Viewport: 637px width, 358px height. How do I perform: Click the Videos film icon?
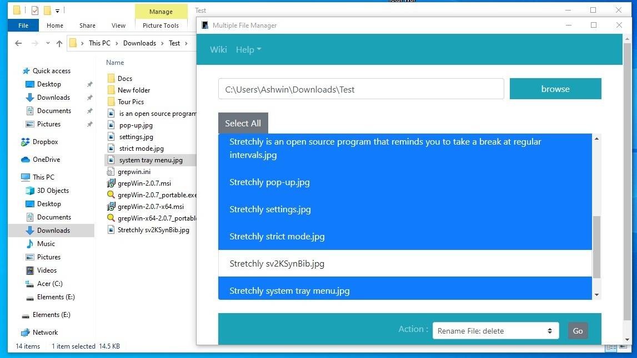pyautogui.click(x=29, y=270)
